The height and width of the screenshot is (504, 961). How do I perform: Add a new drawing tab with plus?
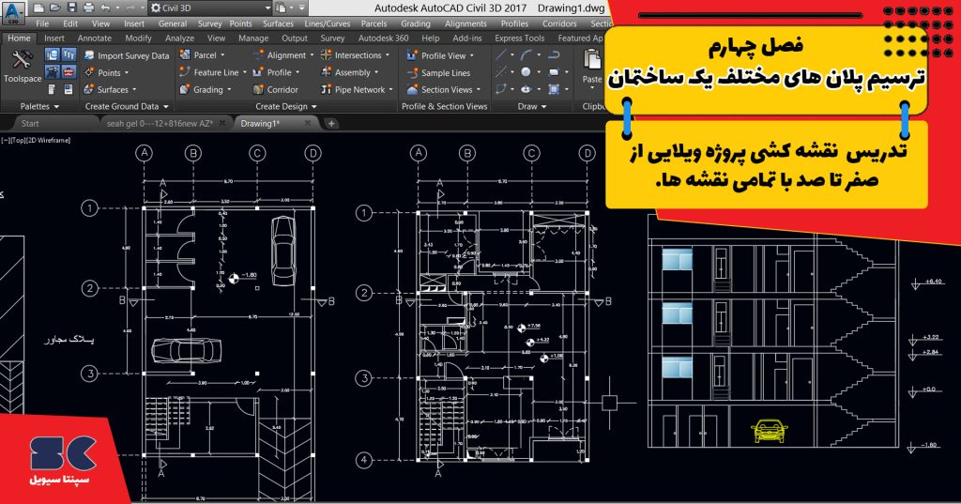click(x=331, y=123)
